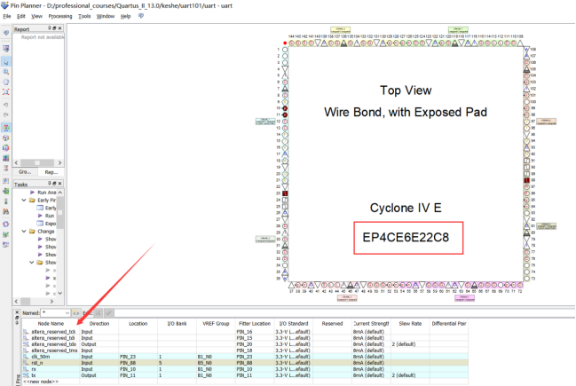576x386 pixels.
Task: Click the clk_50m input node icon
Action: [26, 357]
